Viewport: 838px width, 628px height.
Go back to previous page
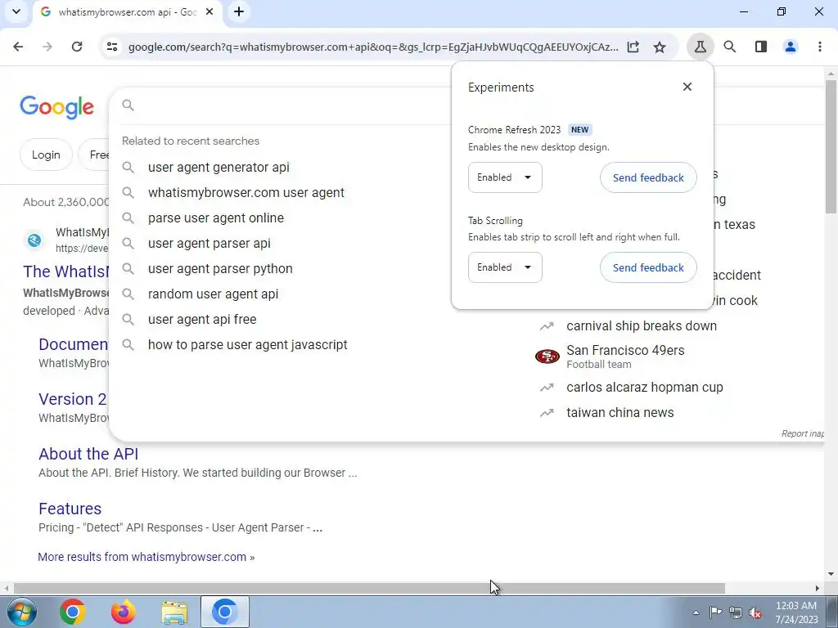[18, 47]
